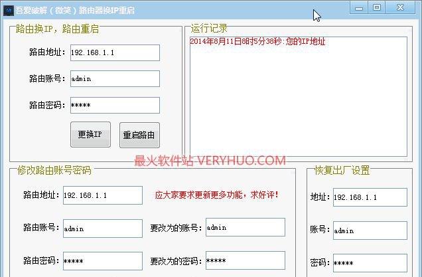Click the 要改为的账号 label
The height and width of the screenshot is (277, 422).
176,228
